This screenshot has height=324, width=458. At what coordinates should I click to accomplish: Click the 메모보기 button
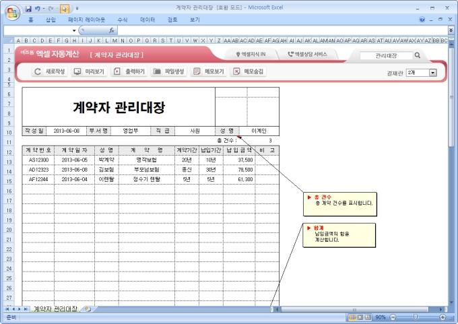click(209, 71)
